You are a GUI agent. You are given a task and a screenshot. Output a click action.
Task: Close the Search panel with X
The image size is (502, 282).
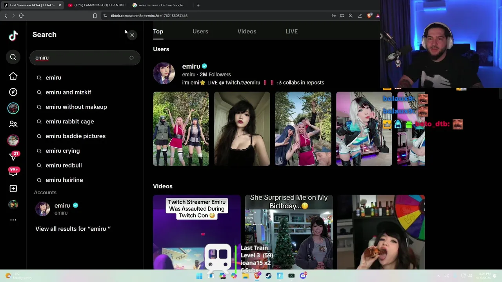[132, 35]
